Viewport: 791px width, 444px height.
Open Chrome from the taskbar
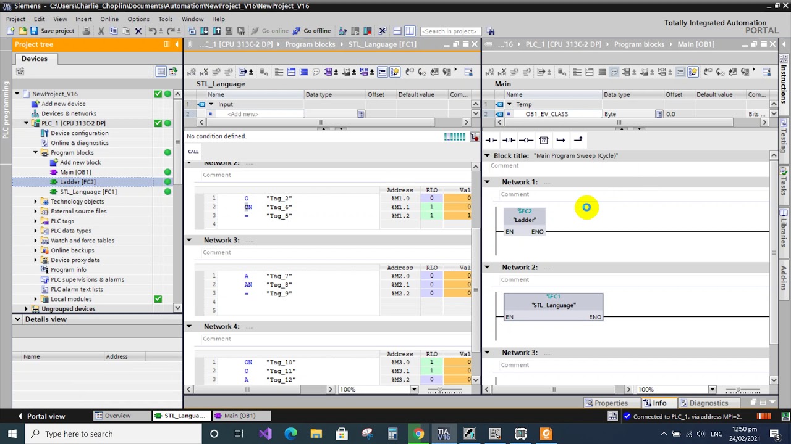click(418, 434)
